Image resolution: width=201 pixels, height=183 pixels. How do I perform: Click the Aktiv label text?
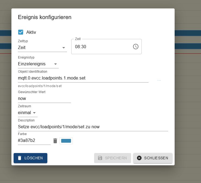[x=31, y=32]
